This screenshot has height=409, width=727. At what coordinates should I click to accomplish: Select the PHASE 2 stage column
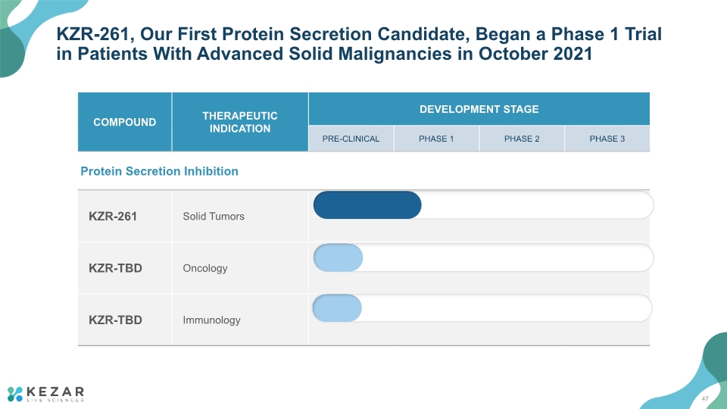[x=522, y=139]
